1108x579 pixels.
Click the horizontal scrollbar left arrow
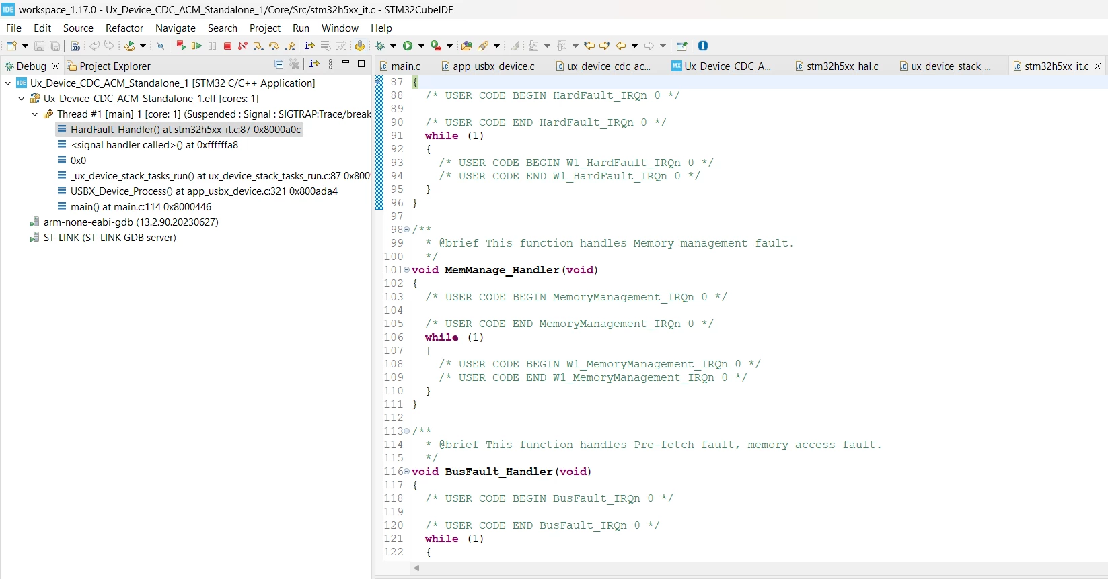[417, 568]
